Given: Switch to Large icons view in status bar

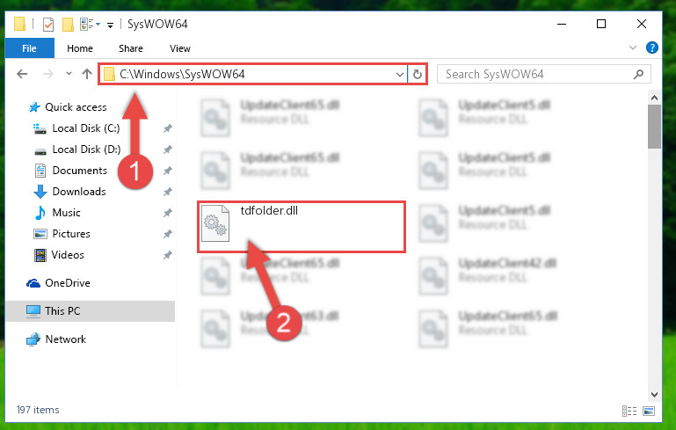Looking at the screenshot, I should 649,411.
